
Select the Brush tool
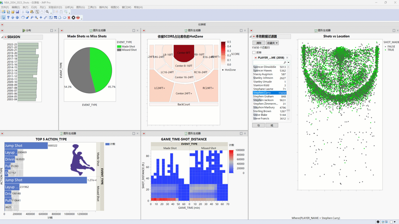(27, 18)
